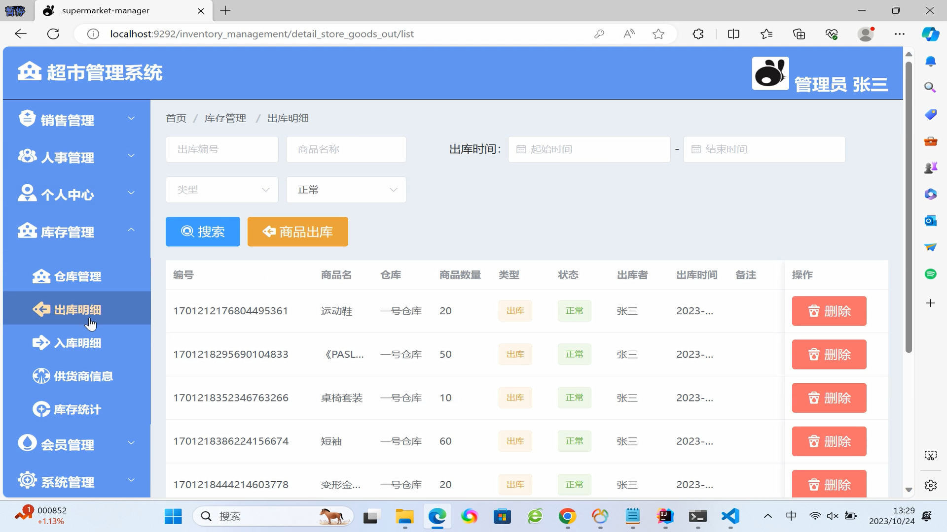Viewport: 947px width, 532px height.
Task: Click the 出库 type badge on first row
Action: point(515,311)
